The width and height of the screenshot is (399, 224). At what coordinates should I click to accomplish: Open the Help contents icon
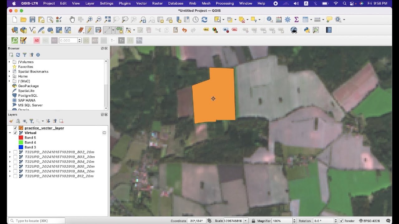coord(329,30)
